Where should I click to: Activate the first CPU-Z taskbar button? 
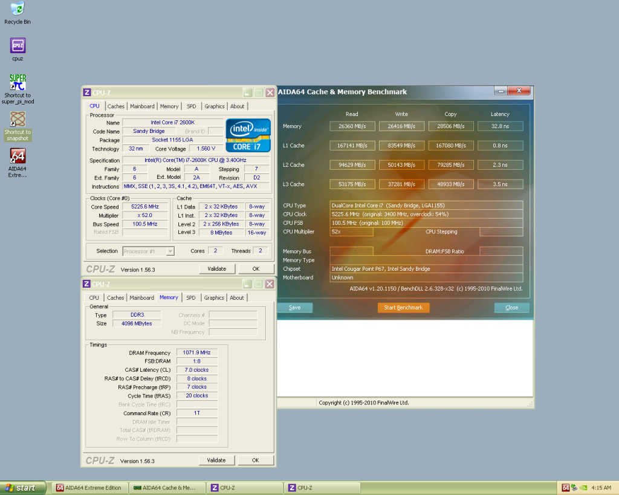[245, 488]
